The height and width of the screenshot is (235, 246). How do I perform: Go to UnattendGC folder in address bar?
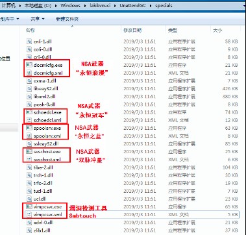click(133, 5)
